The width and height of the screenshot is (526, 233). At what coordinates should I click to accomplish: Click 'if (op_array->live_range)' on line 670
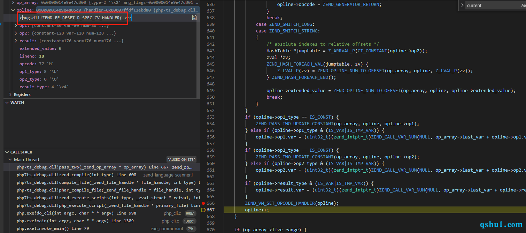pyautogui.click(x=270, y=230)
